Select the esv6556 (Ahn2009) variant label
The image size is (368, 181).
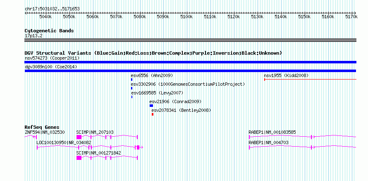[x=152, y=75]
